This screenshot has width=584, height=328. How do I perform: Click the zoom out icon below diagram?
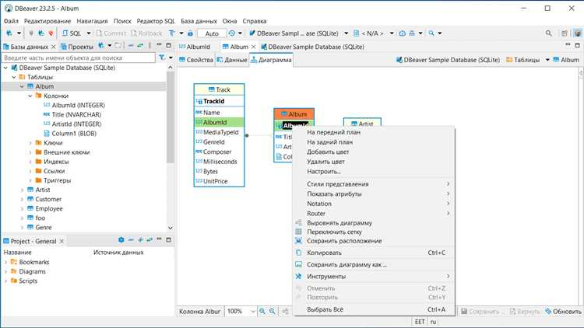click(273, 311)
